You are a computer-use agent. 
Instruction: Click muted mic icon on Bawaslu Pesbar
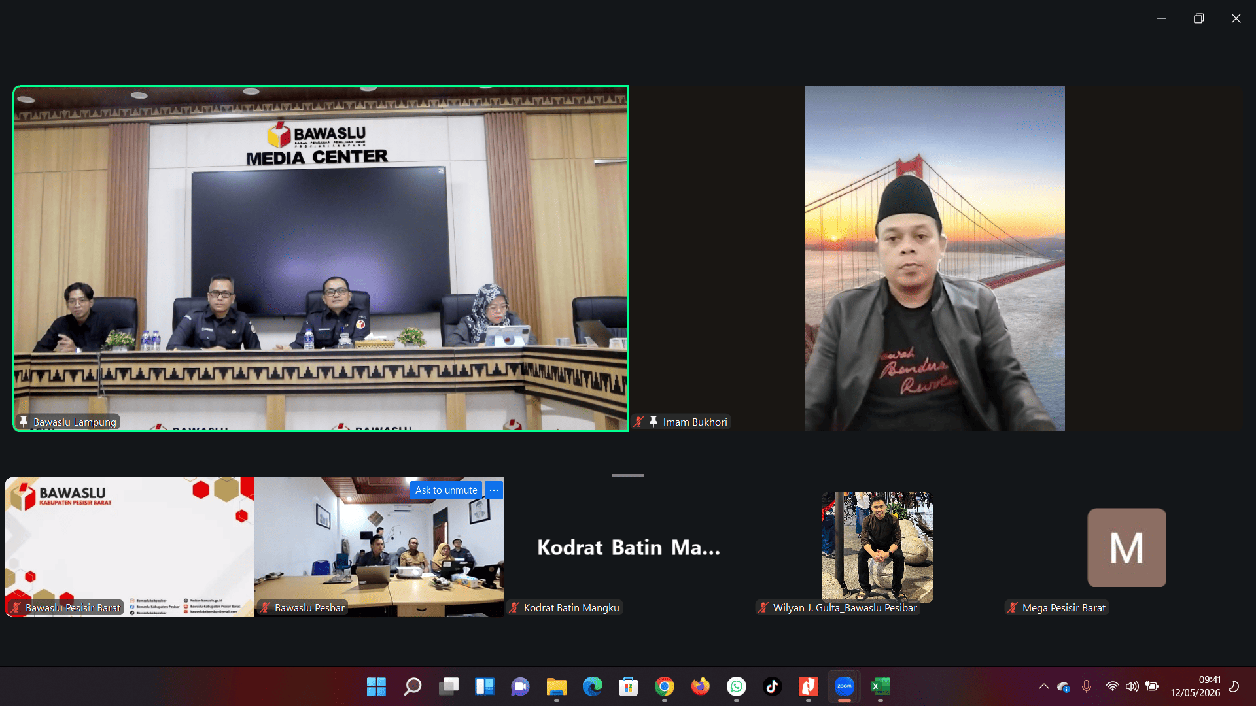click(x=265, y=607)
